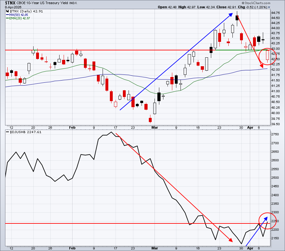Screen dimensions: 285x251
Task: Click the 44.75 price axis label
Action: [275, 13]
